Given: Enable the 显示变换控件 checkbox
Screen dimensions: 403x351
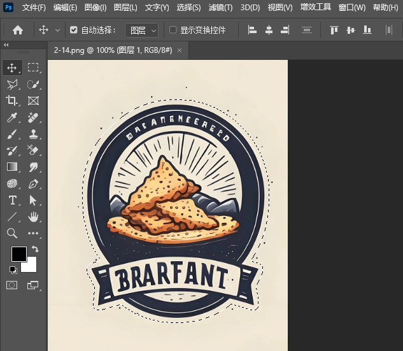Looking at the screenshot, I should tap(173, 30).
